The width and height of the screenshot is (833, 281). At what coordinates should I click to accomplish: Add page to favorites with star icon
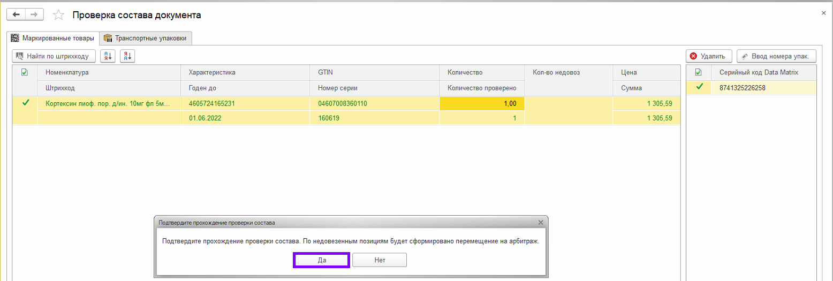point(58,16)
